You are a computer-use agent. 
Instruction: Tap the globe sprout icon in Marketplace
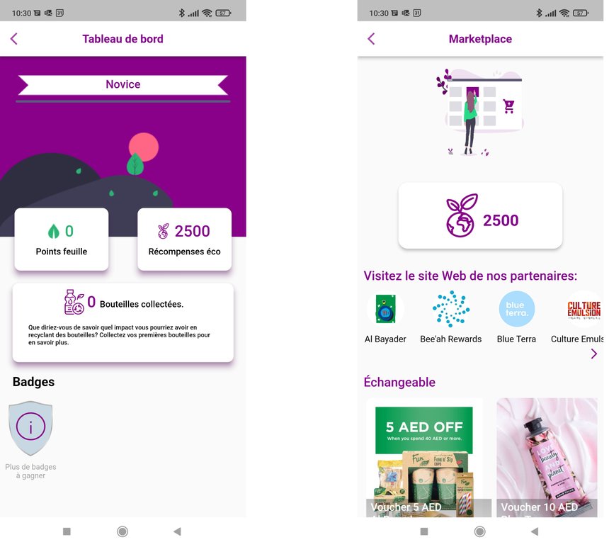pyautogui.click(x=462, y=215)
